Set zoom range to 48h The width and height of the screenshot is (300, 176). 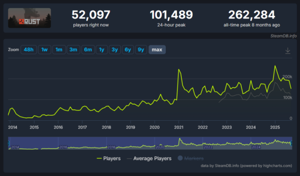[29, 50]
